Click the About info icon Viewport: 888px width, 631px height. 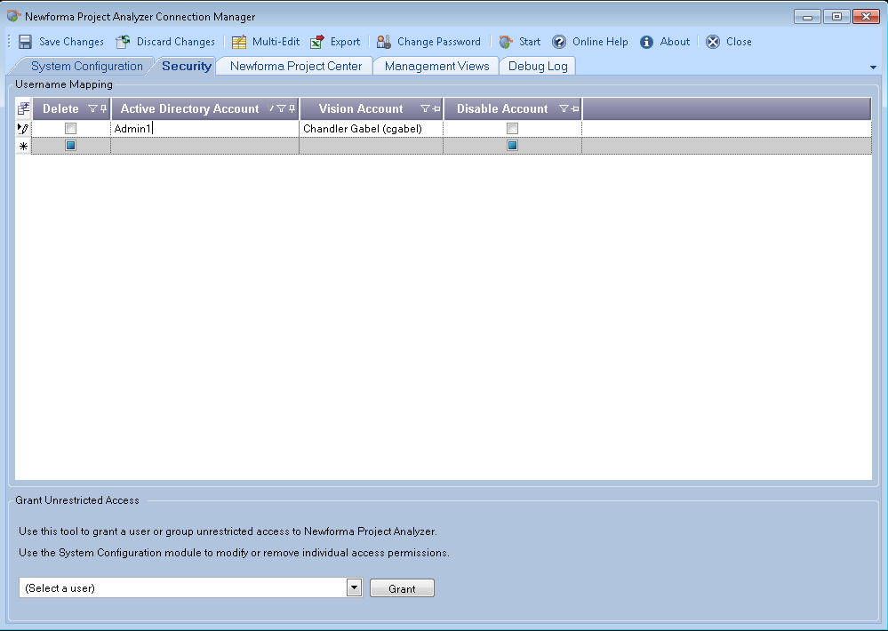click(647, 42)
